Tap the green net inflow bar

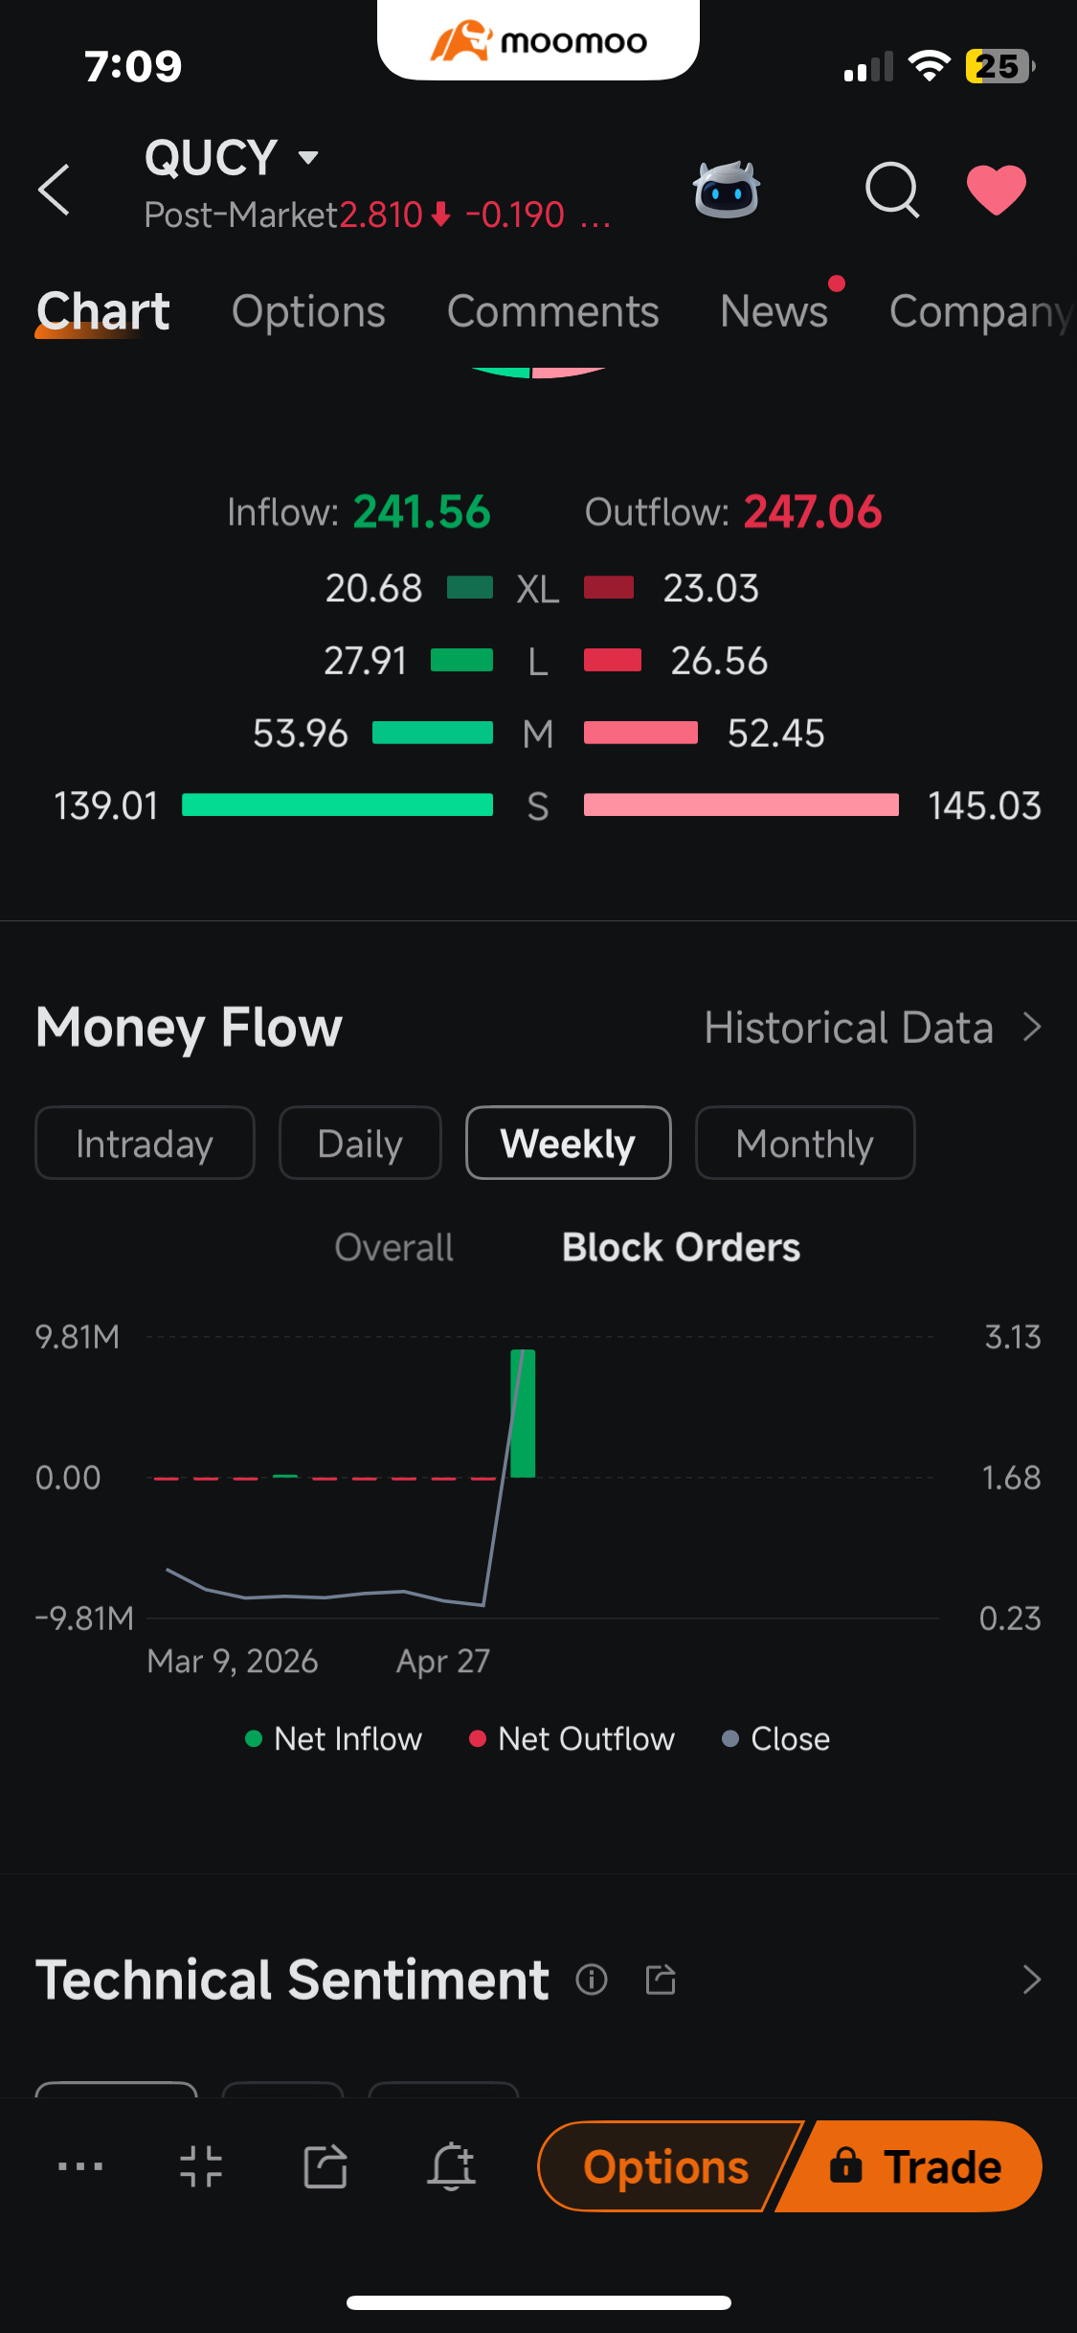point(523,1414)
